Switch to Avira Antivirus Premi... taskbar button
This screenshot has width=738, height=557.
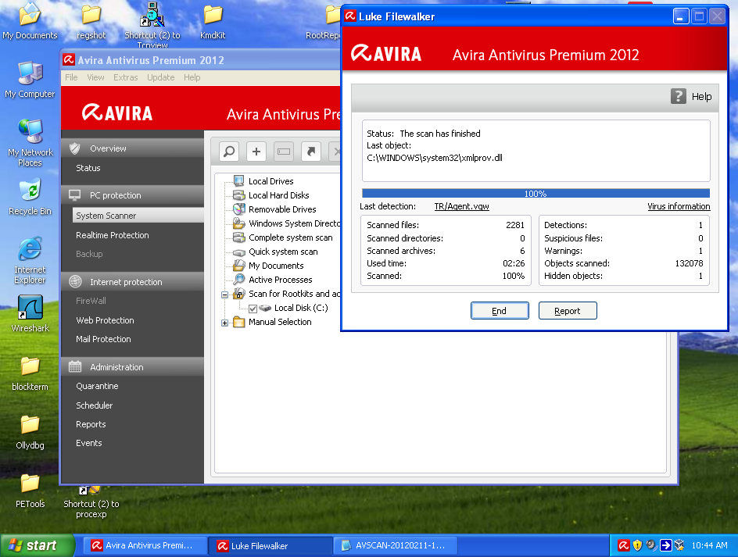145,546
